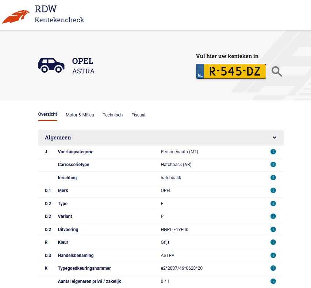Switch to Motor & Milieu tab
Image resolution: width=311 pixels, height=288 pixels.
click(x=80, y=115)
